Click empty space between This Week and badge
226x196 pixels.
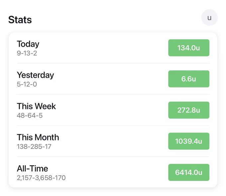(112, 110)
